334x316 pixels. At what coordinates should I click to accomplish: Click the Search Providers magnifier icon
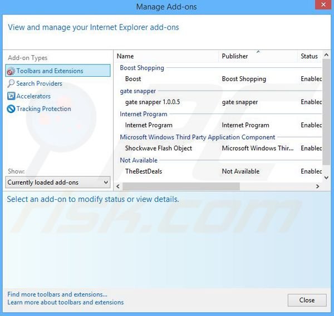click(x=11, y=83)
